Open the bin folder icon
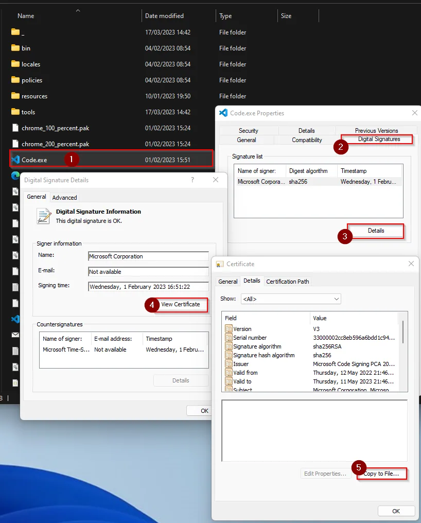This screenshot has height=523, width=421. (x=15, y=48)
